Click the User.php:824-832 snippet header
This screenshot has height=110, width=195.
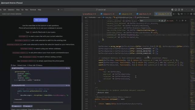coord(41,86)
